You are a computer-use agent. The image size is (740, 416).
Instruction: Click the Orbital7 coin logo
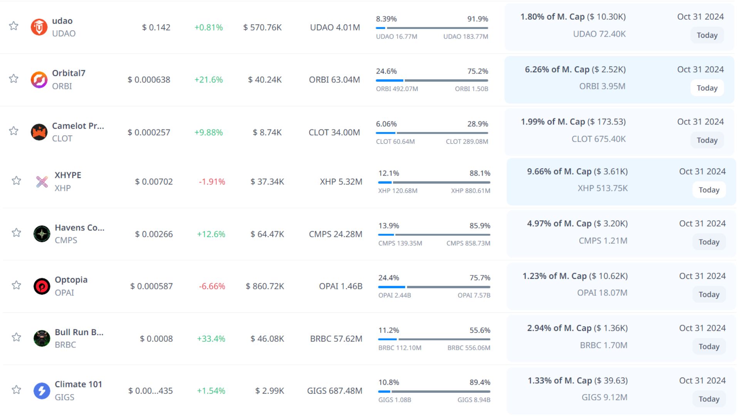point(39,80)
